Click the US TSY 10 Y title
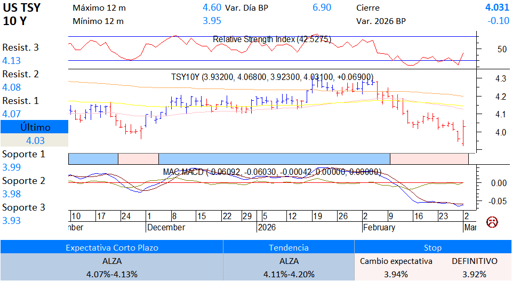512x281 pixels. click(21, 14)
